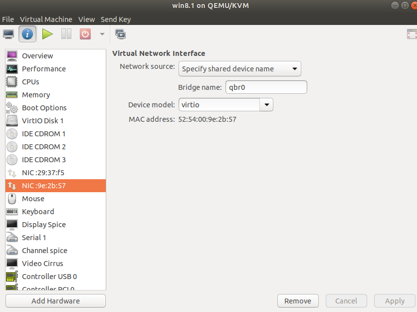Click the IDE CDROM 2 disc icon
This screenshot has width=417, height=312.
(12, 147)
